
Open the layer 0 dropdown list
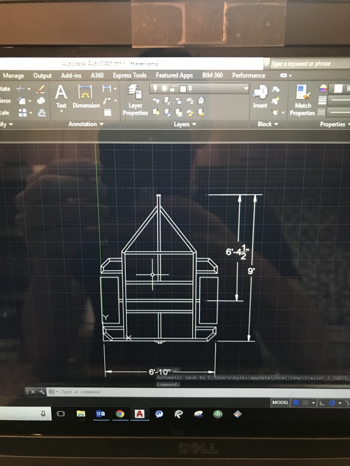pos(246,88)
